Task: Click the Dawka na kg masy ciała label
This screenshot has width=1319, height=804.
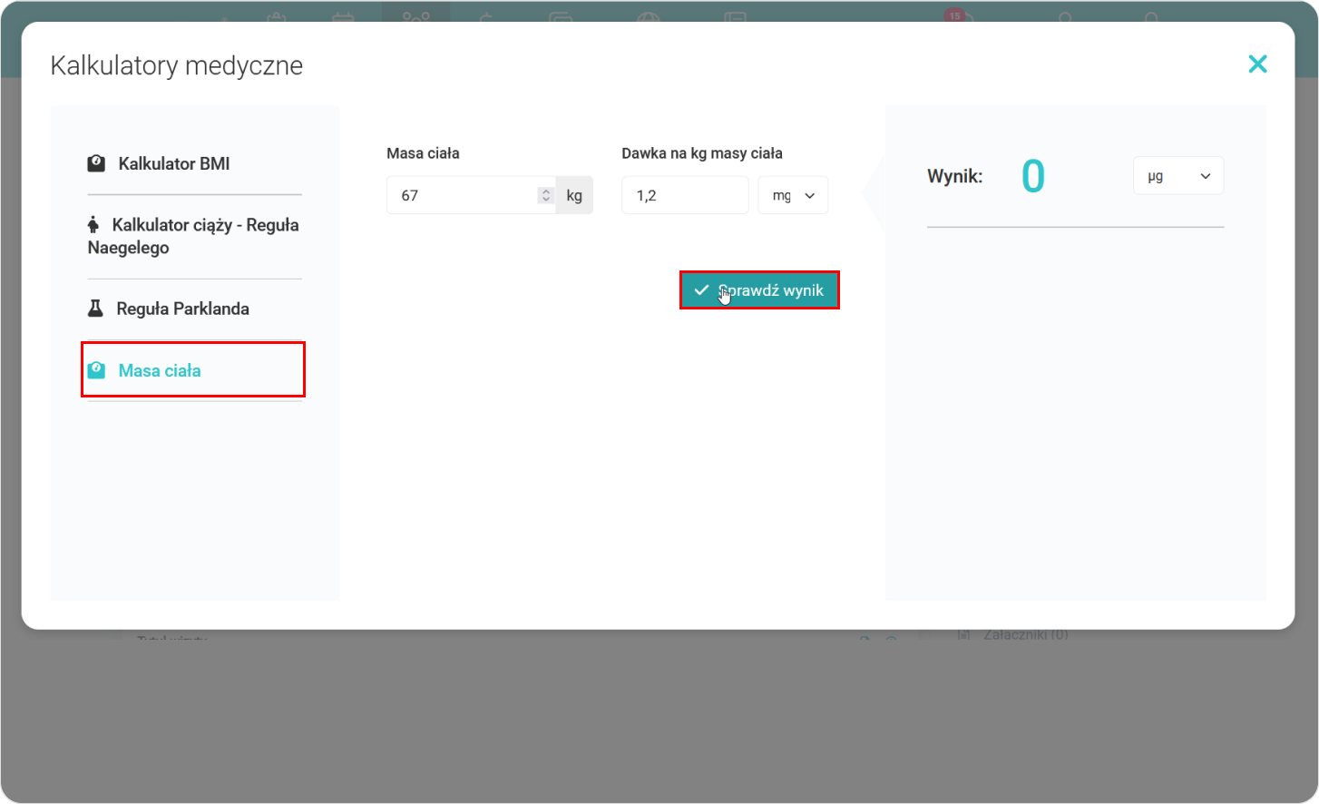Action: click(702, 153)
